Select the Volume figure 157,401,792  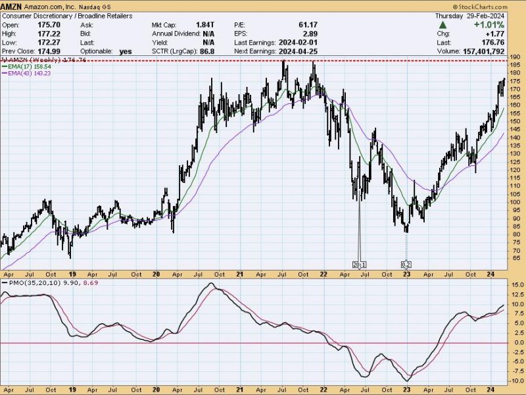[484, 51]
